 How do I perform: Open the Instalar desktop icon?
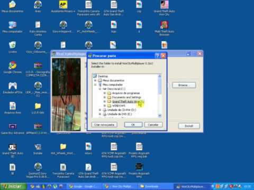point(38,149)
